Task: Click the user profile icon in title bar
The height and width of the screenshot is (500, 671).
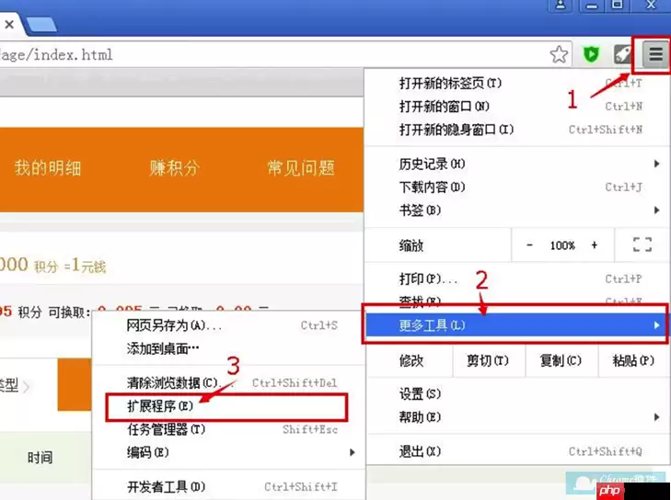Action: (561, 6)
